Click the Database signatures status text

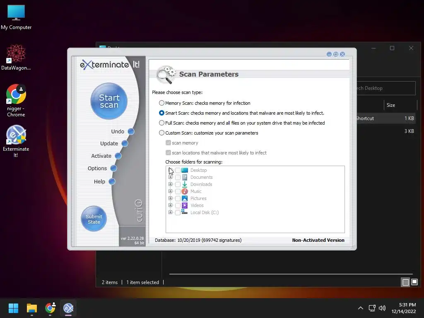198,240
